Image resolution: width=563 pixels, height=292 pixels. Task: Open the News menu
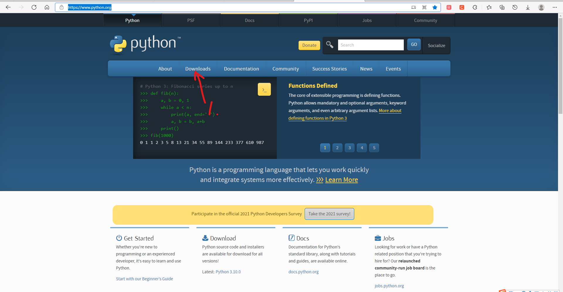pos(366,69)
